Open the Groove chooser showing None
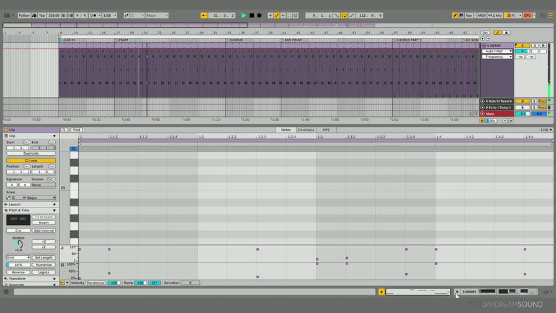The width and height of the screenshot is (556, 313). (x=43, y=185)
